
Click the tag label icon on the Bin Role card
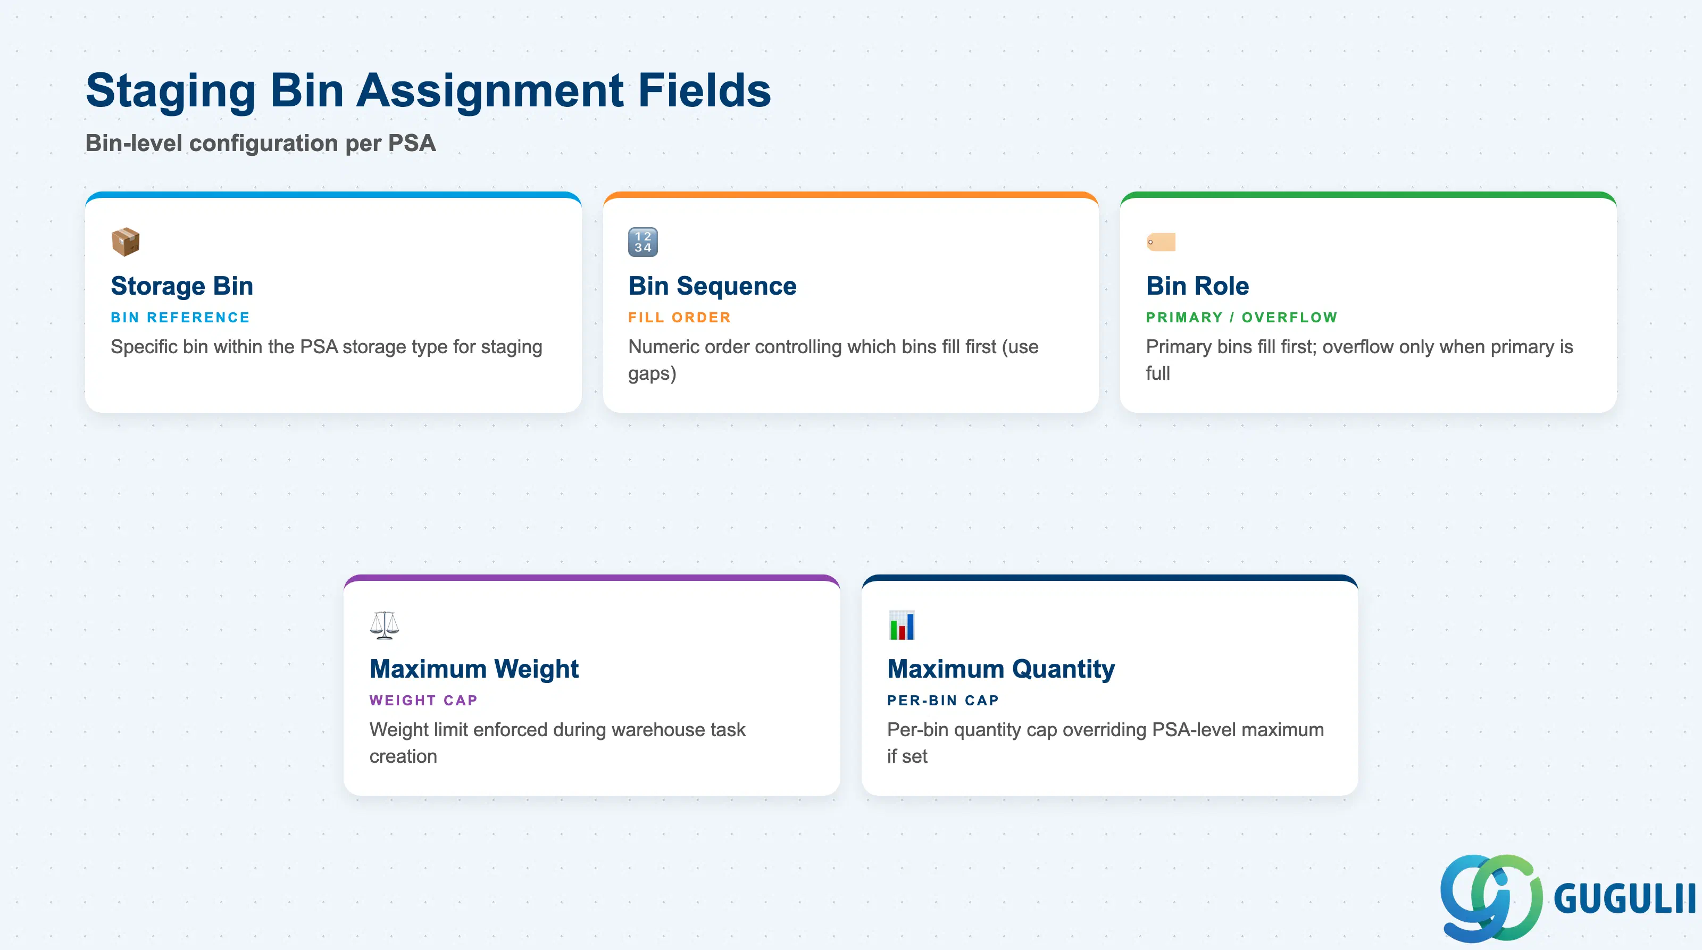click(x=1161, y=242)
